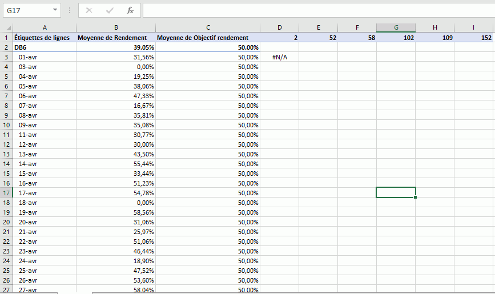Click the Insert Function fx icon
The height and width of the screenshot is (294, 495).
point(130,10)
